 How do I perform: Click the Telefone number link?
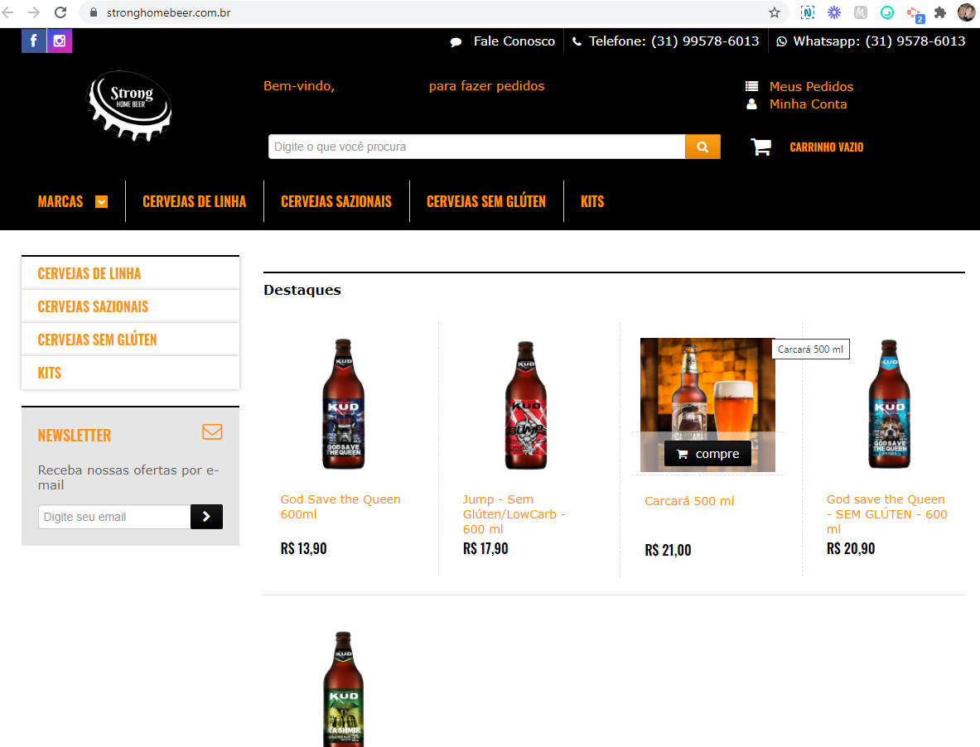point(673,41)
